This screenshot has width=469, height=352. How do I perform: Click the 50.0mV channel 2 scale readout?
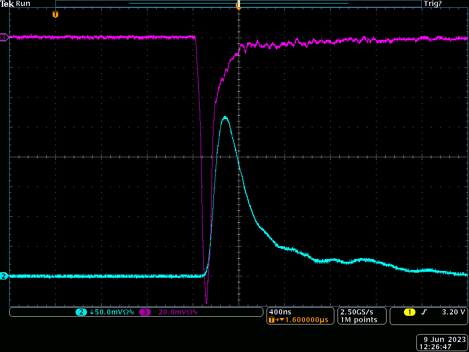click(x=112, y=312)
